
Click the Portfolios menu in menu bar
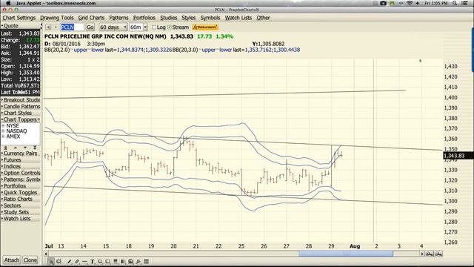coord(144,18)
